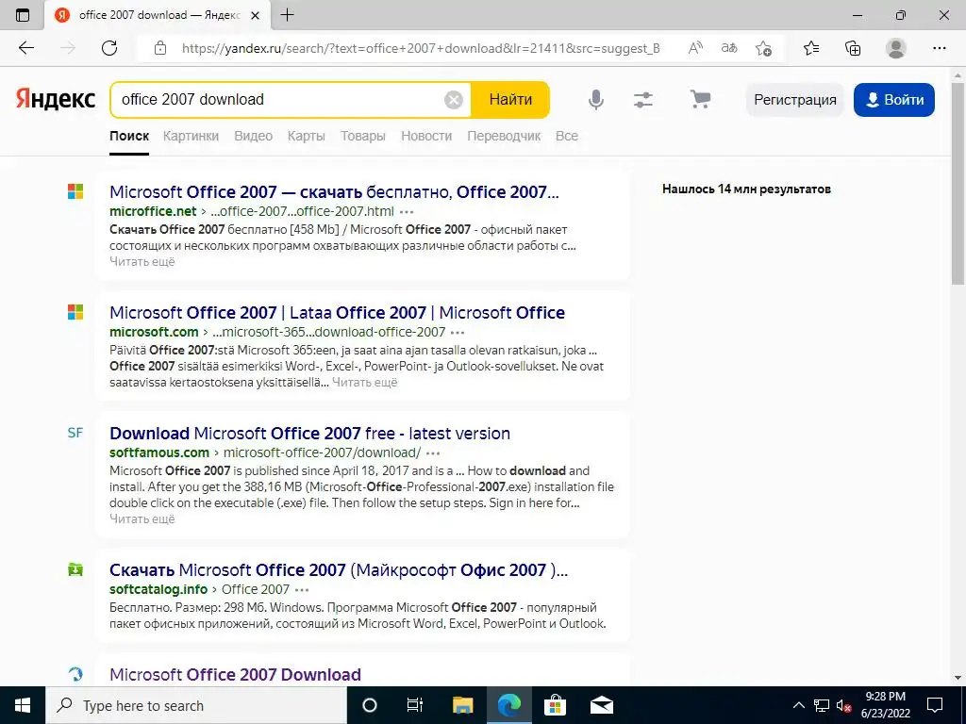Open 'Скачать Microsoft Office 2007' softcatalog result
The width and height of the screenshot is (966, 724).
[x=339, y=570]
